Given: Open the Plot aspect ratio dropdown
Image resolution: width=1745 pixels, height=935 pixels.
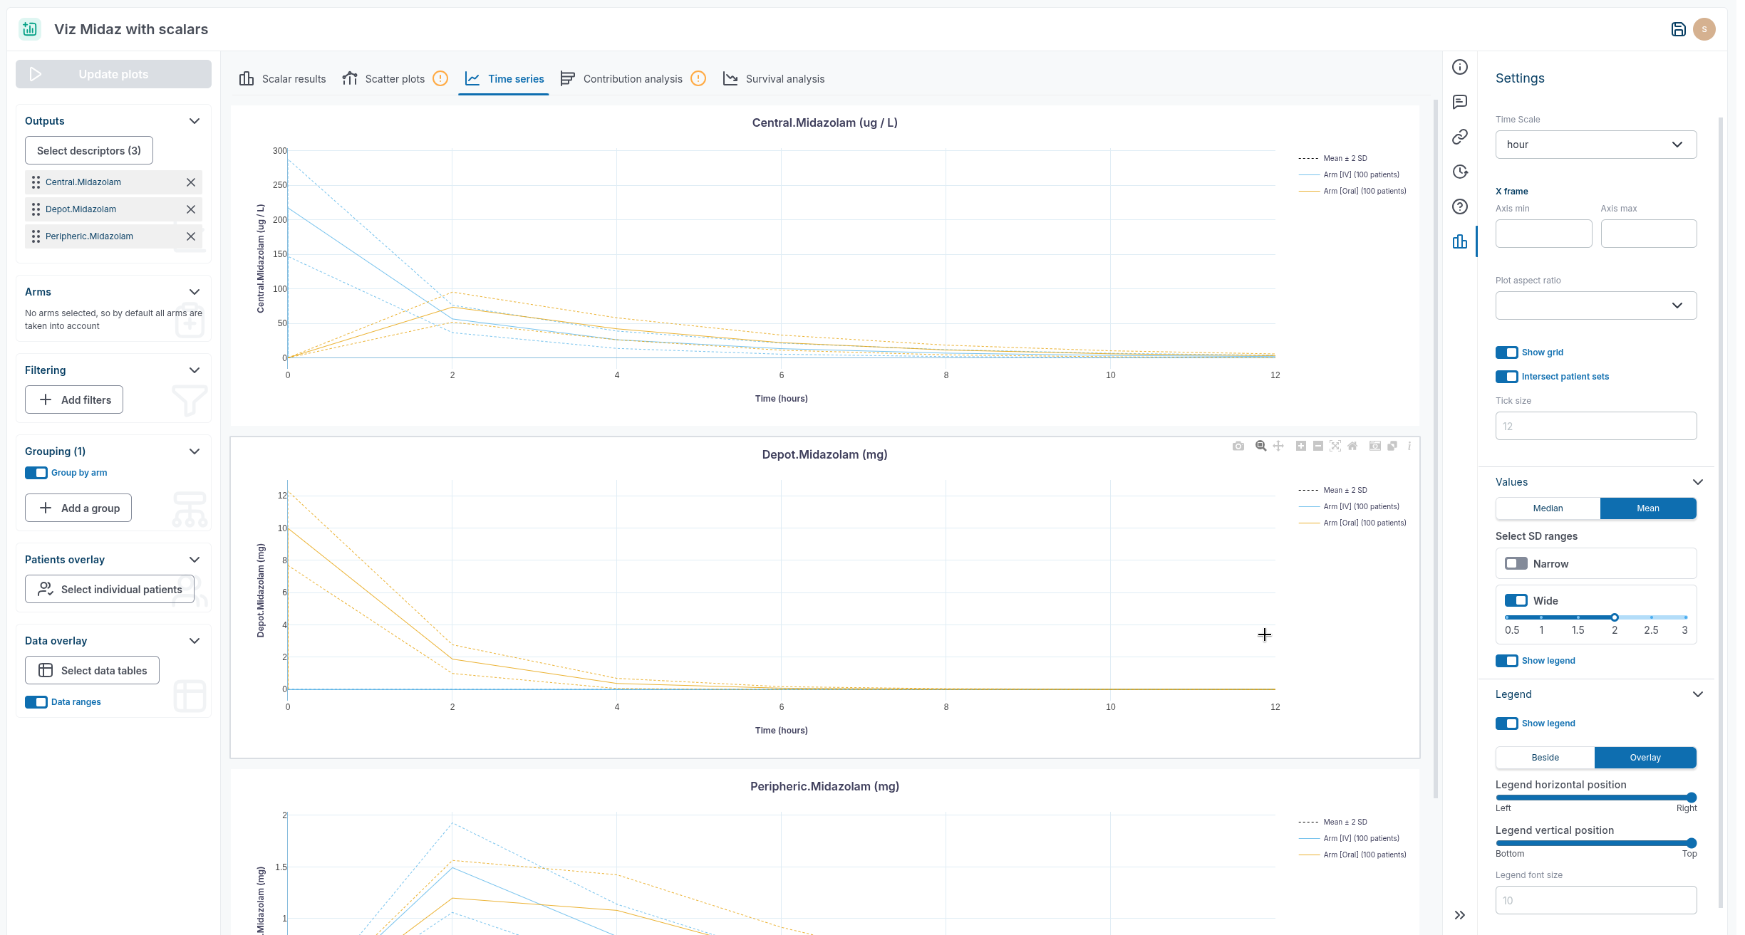Looking at the screenshot, I should pos(1595,305).
